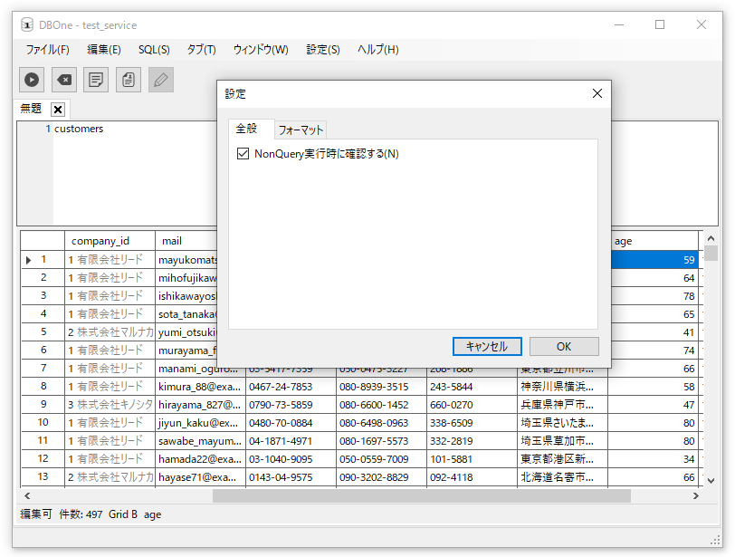This screenshot has height=557, width=735.
Task: Click the copy documents toolbar icon
Action: (x=129, y=80)
